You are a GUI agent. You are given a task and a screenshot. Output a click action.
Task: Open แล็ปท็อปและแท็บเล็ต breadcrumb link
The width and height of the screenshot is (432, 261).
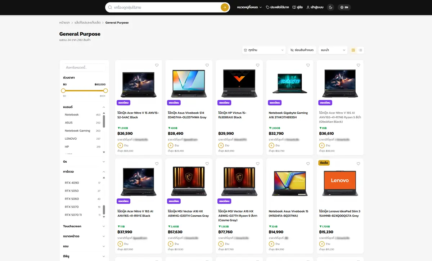pyautogui.click(x=87, y=23)
